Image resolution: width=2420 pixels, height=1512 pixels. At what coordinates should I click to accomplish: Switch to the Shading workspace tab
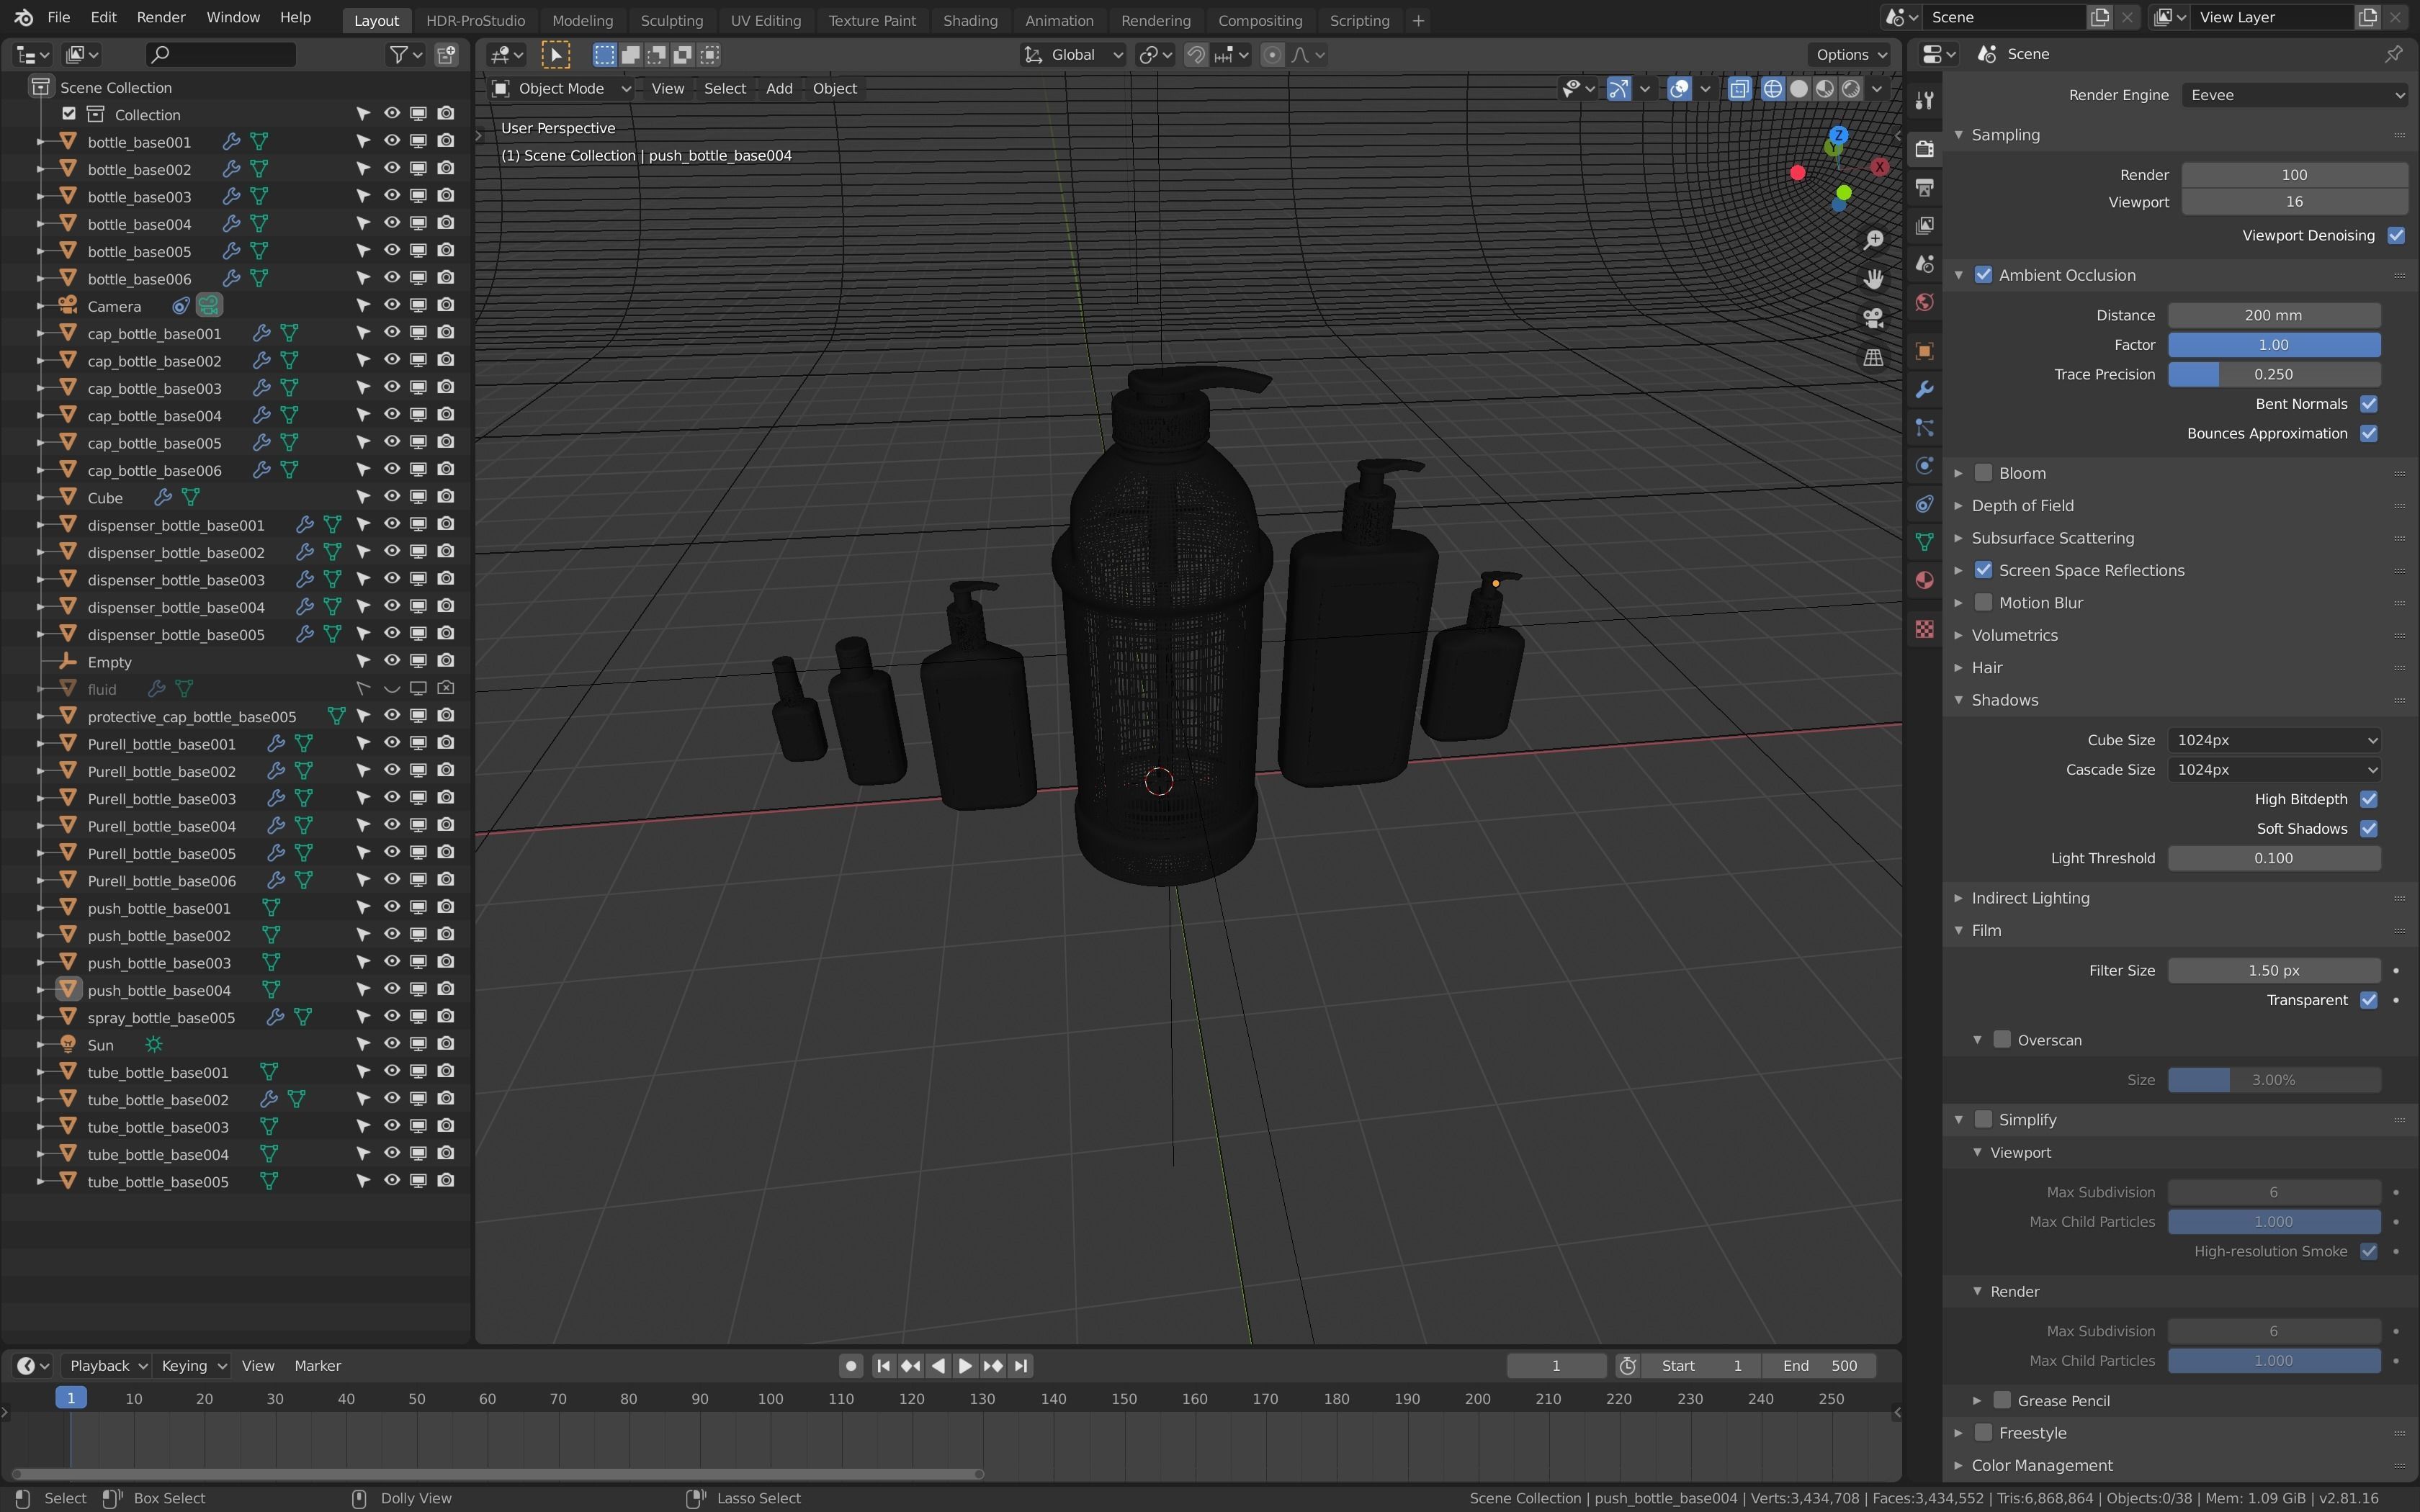(x=969, y=20)
